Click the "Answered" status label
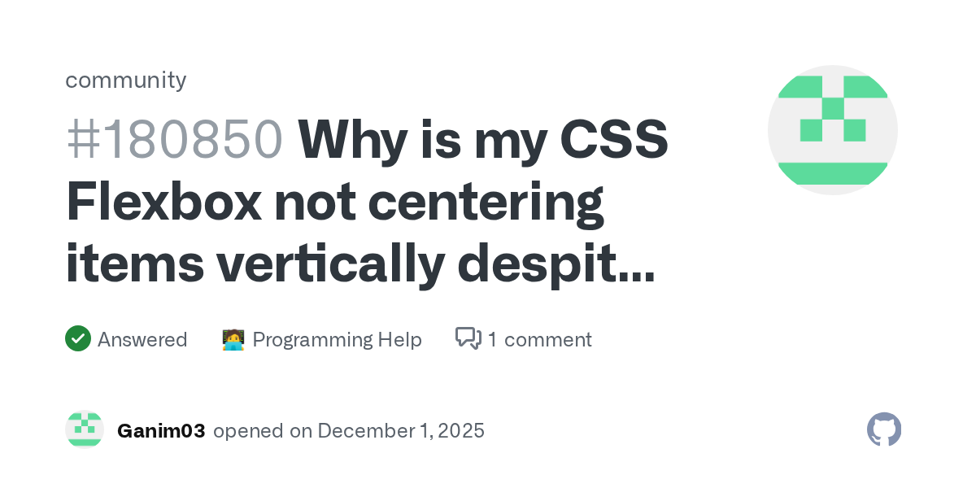This screenshot has height=488, width=976. click(x=142, y=339)
